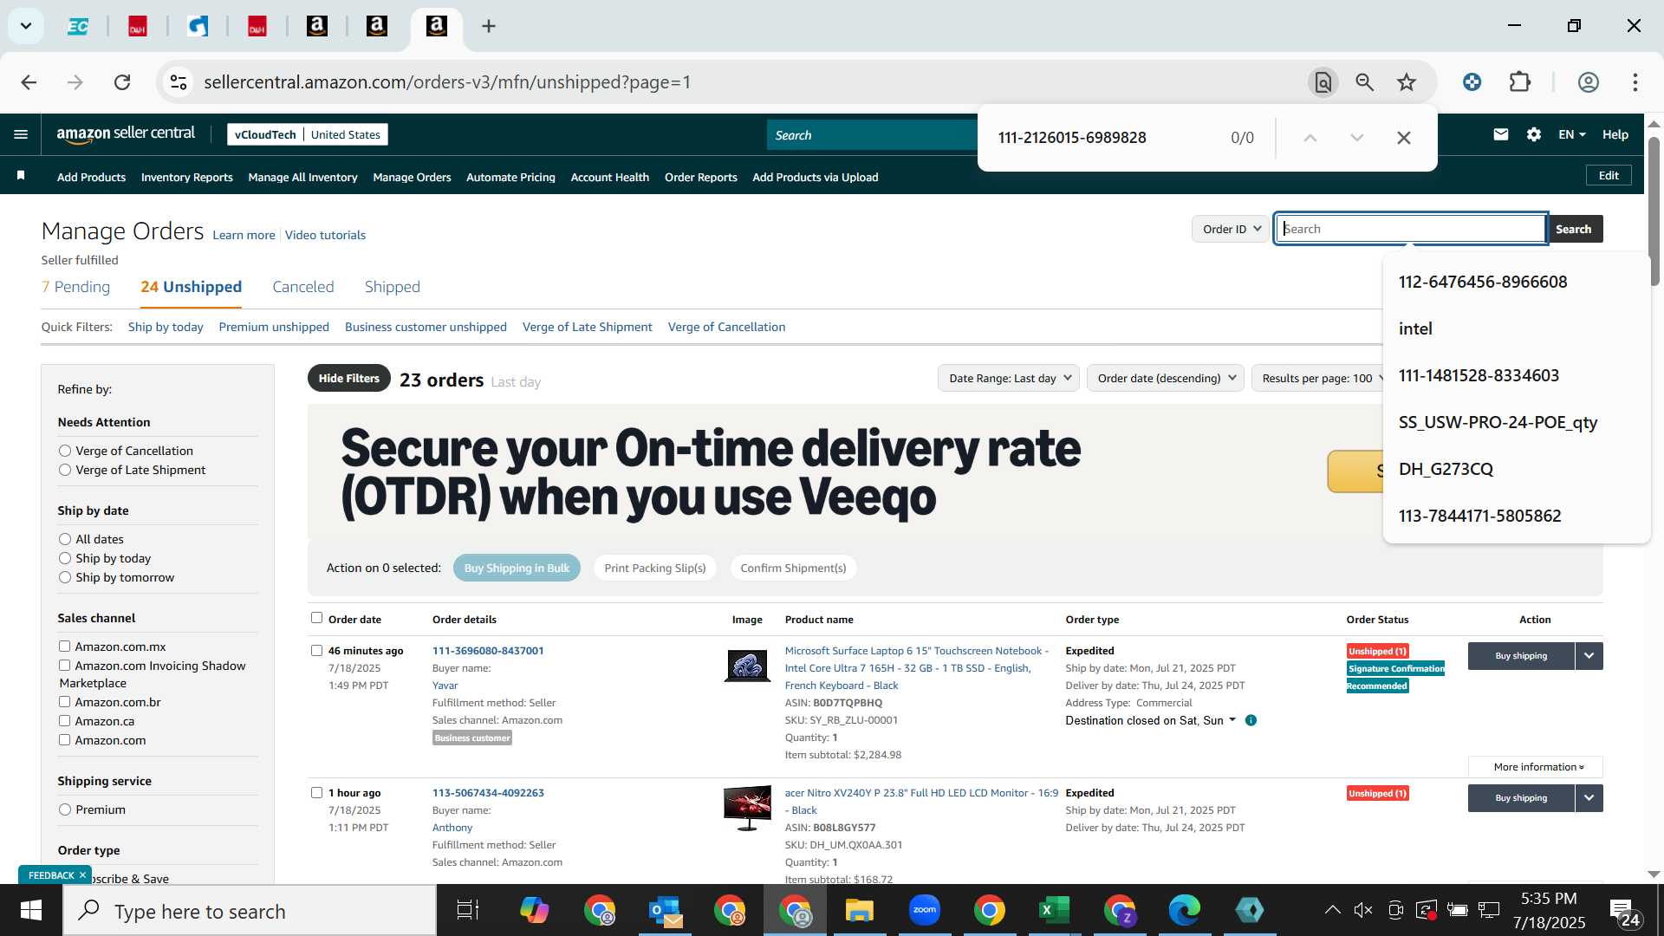Open Order date (descending) sort dropdown
Viewport: 1664px width, 936px height.
point(1166,378)
